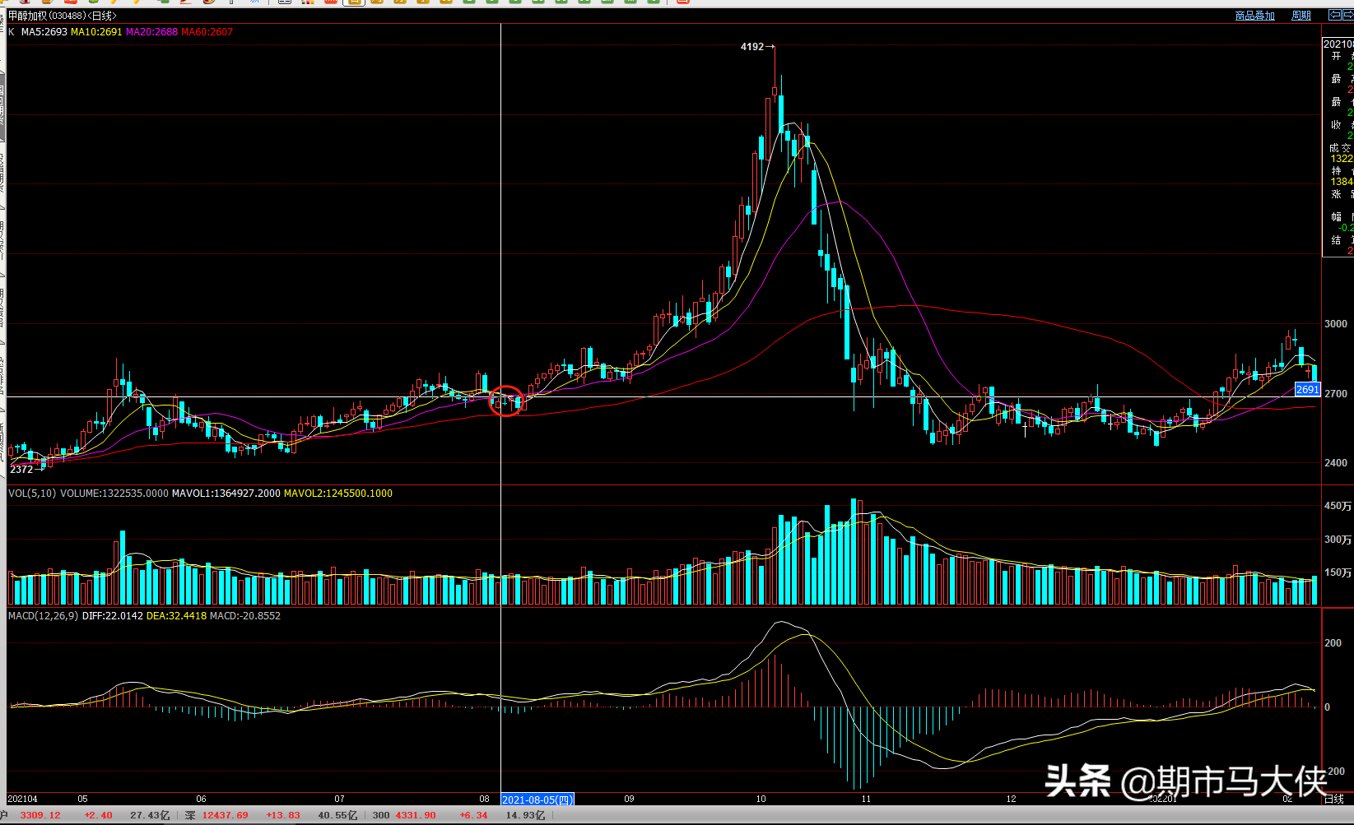The width and height of the screenshot is (1354, 825).
Task: Click Shenzhen index value 12437.69
Action: pos(225,815)
